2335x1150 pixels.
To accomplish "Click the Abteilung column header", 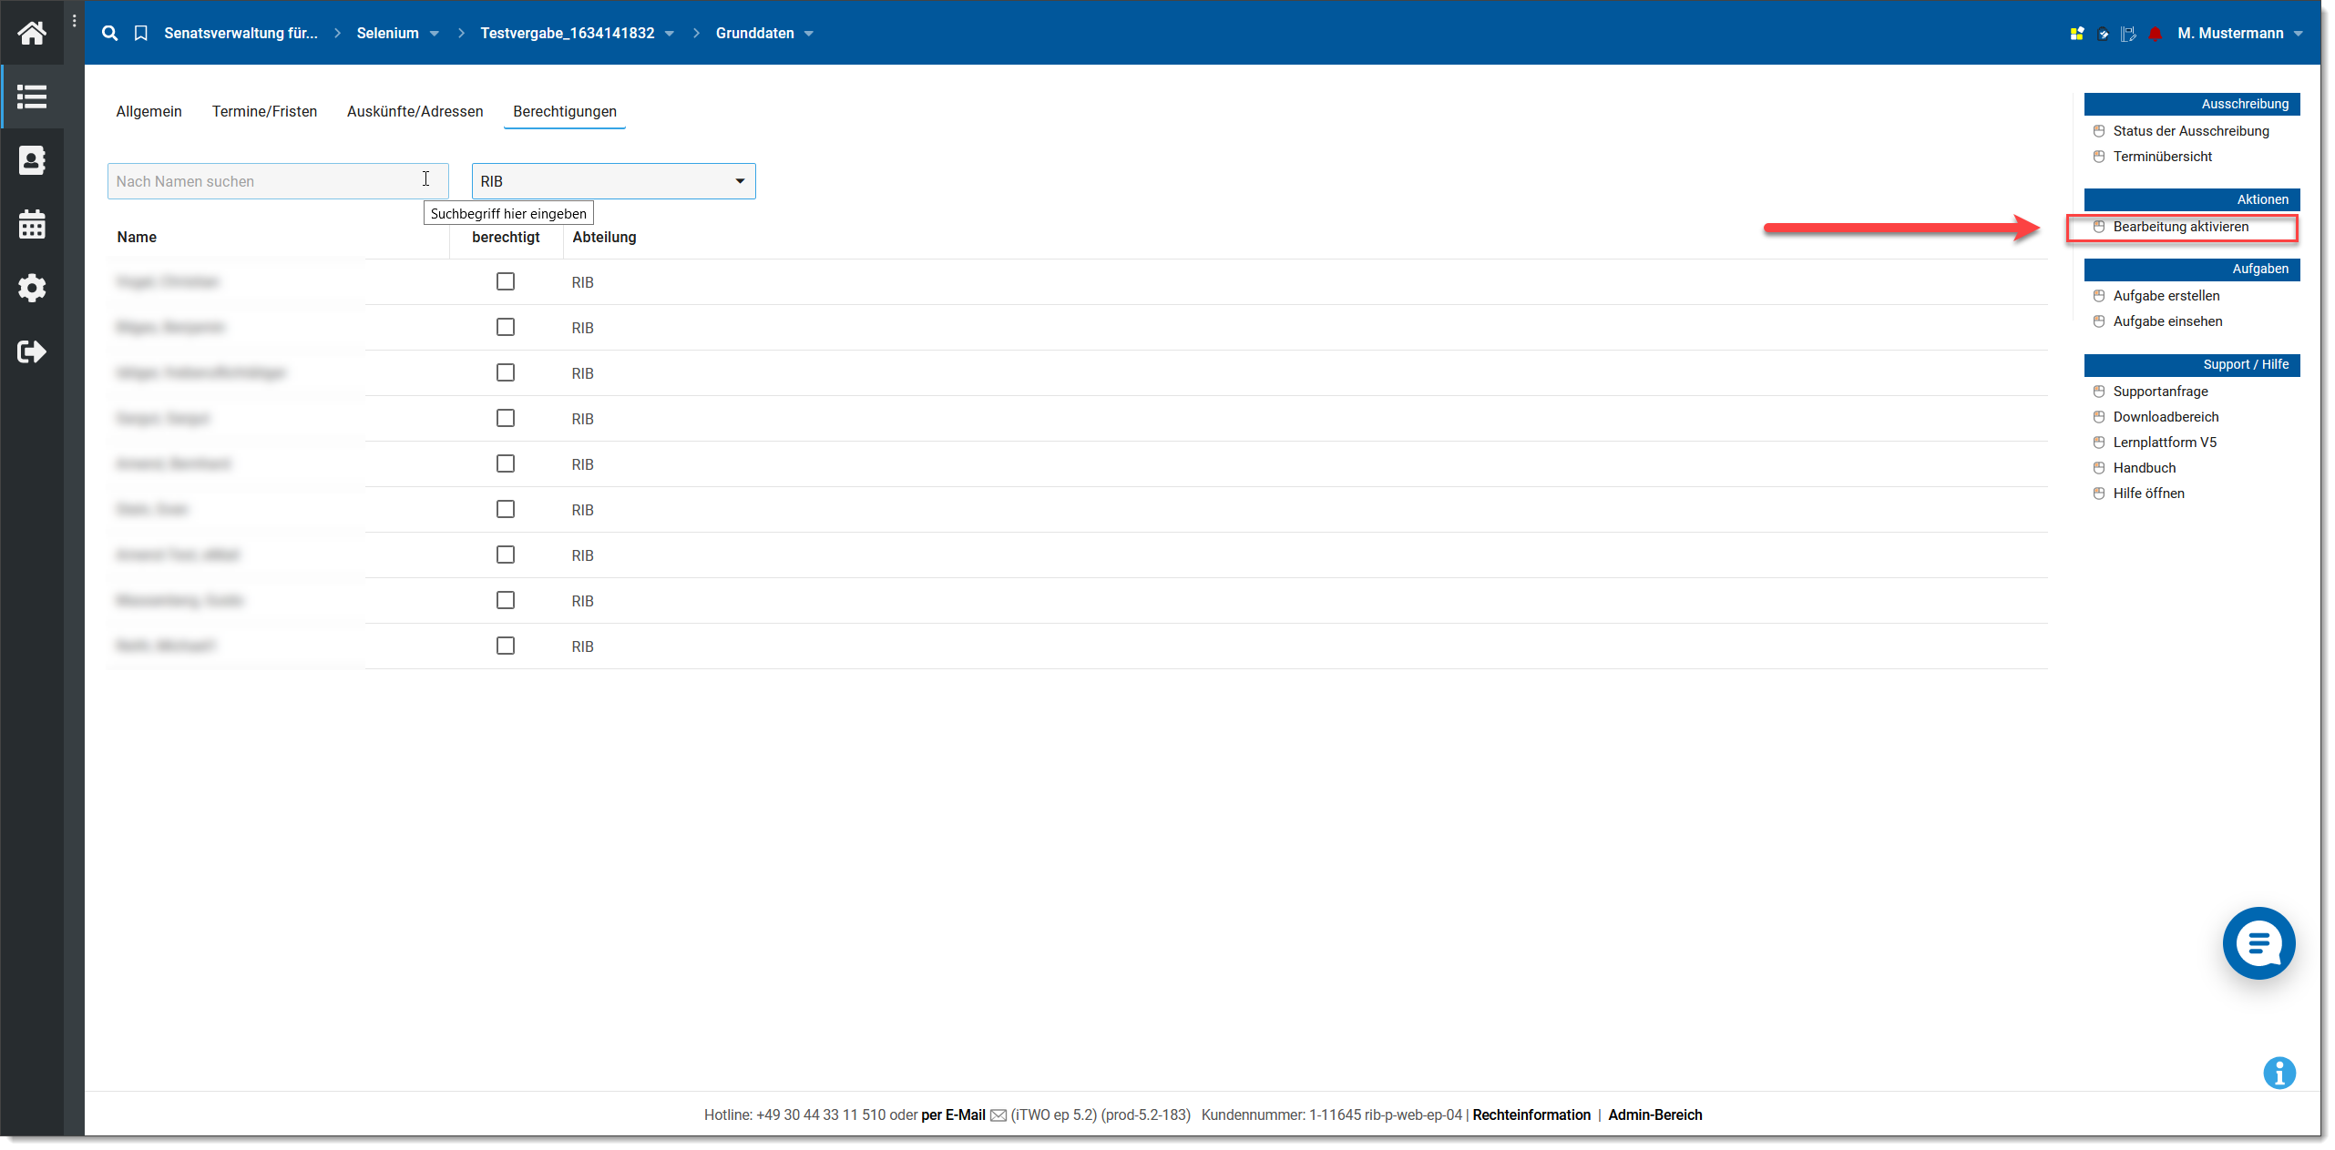I will click(604, 237).
